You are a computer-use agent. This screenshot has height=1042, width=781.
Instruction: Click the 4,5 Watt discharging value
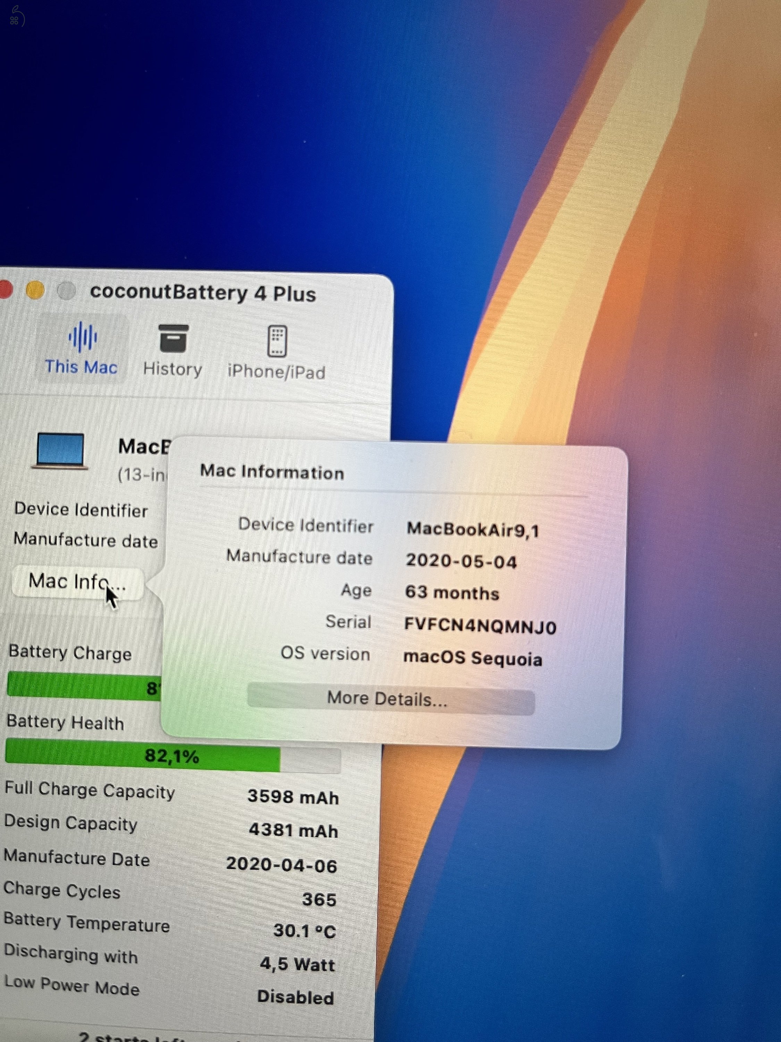pyautogui.click(x=297, y=964)
